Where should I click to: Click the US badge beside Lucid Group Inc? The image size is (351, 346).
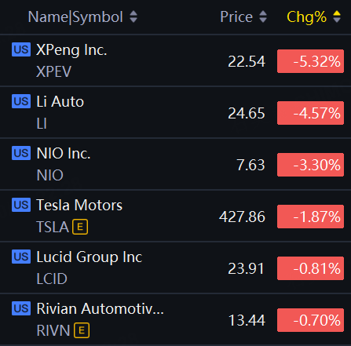[21, 257]
